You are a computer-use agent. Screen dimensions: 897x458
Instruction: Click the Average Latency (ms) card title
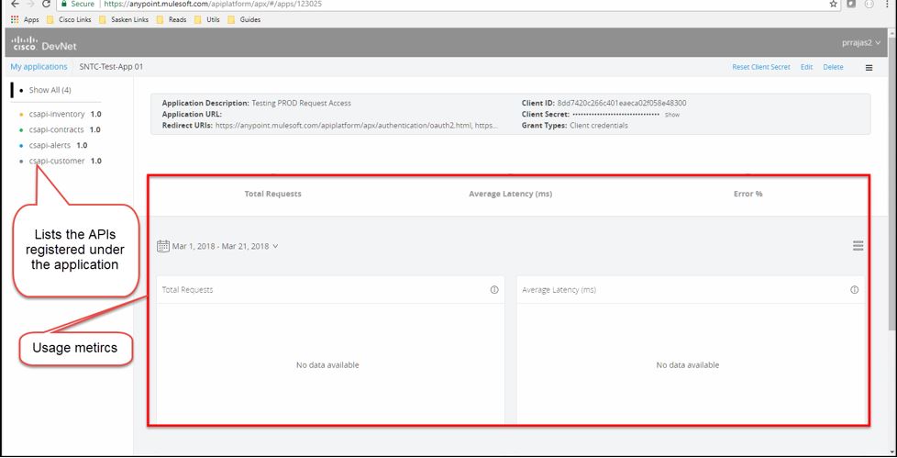559,290
